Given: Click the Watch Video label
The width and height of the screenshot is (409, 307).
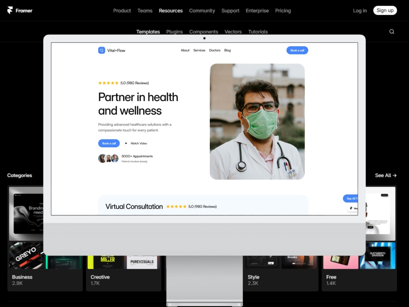Looking at the screenshot, I should click(x=139, y=143).
